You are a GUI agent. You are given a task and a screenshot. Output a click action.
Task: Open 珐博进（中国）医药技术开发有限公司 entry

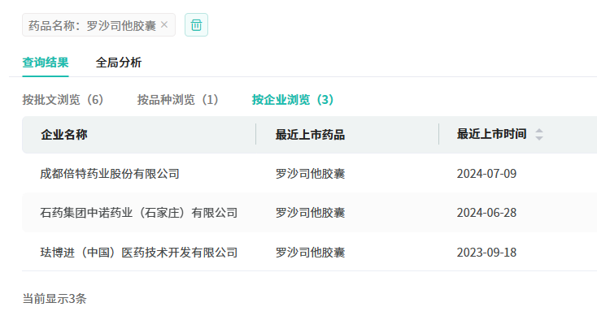point(139,253)
